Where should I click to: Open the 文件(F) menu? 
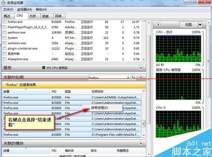[x=8, y=10]
